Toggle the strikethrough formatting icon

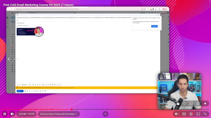pyautogui.click(x=57, y=84)
